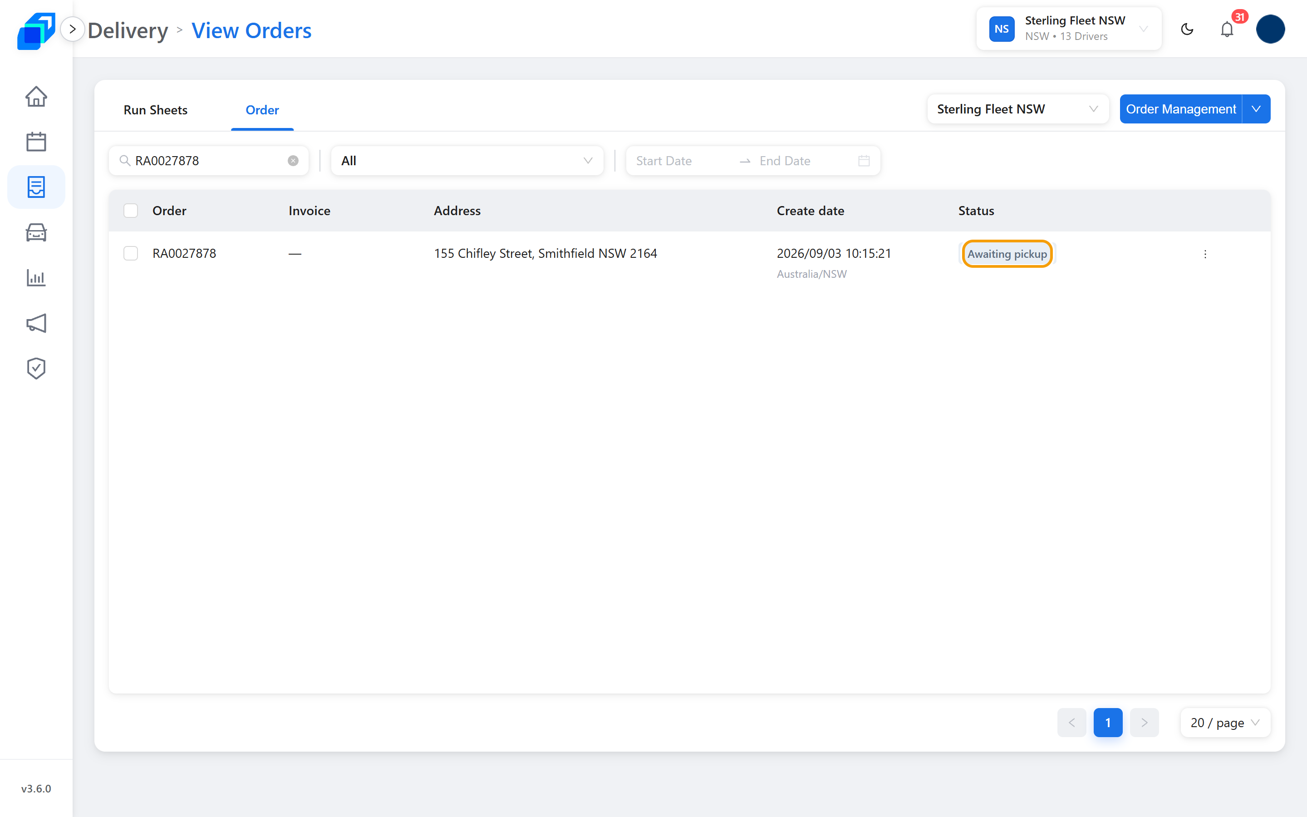Click the NS fleet badge
The image size is (1307, 817).
click(1001, 29)
